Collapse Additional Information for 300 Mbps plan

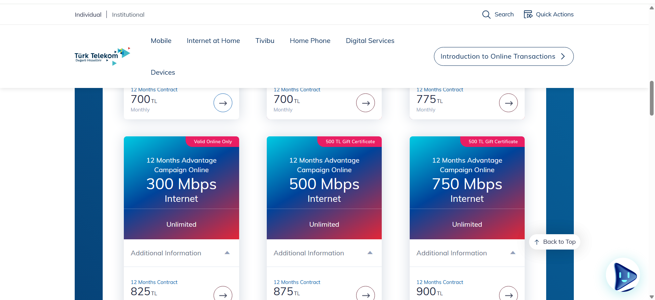227,253
